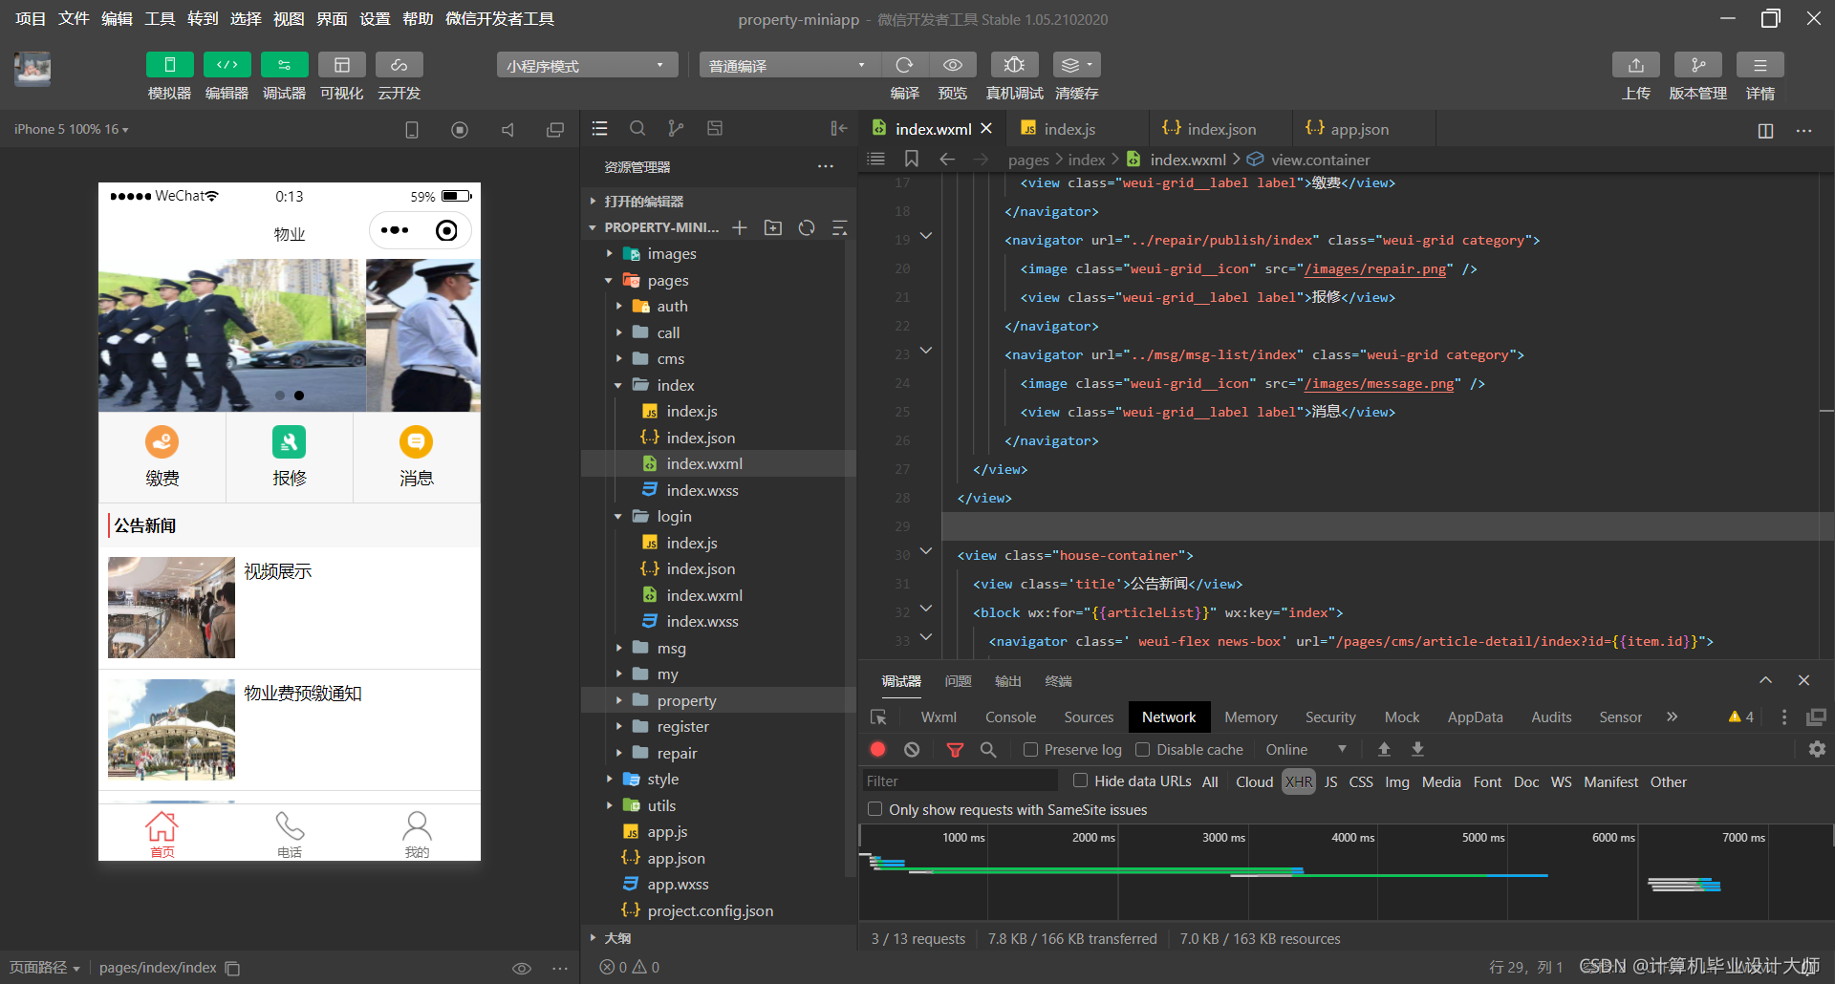Select the Img network filter
The height and width of the screenshot is (984, 1835).
[x=1397, y=781]
